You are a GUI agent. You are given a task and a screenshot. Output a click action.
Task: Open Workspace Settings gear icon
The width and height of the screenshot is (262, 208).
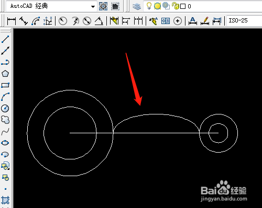(x=103, y=6)
